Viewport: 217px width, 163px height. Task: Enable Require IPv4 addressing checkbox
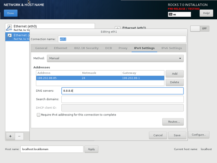click(x=38, y=115)
